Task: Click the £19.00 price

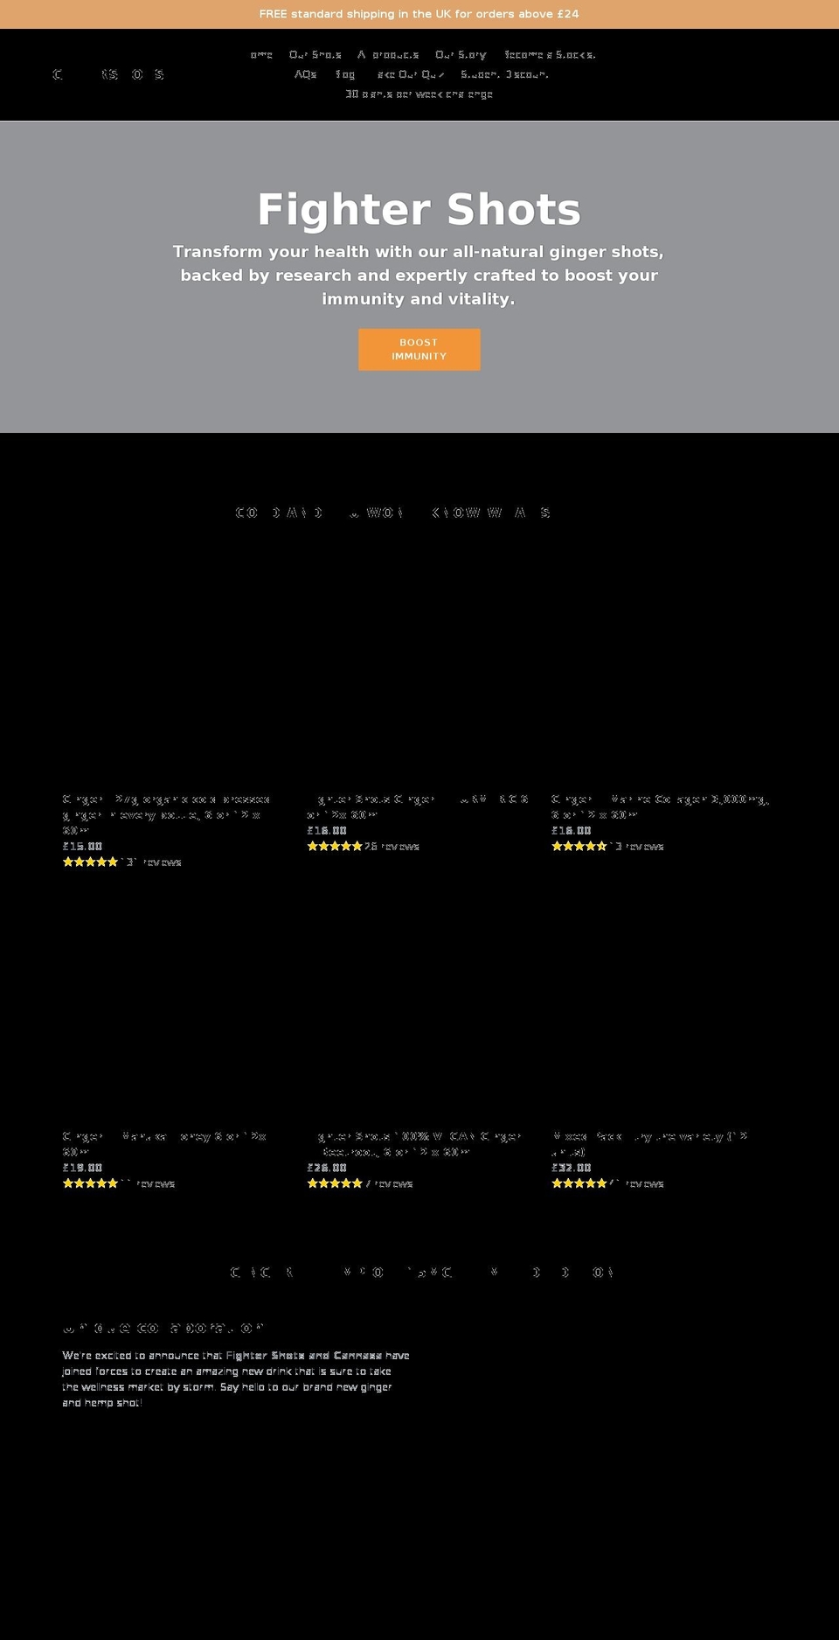Action: tap(82, 1168)
